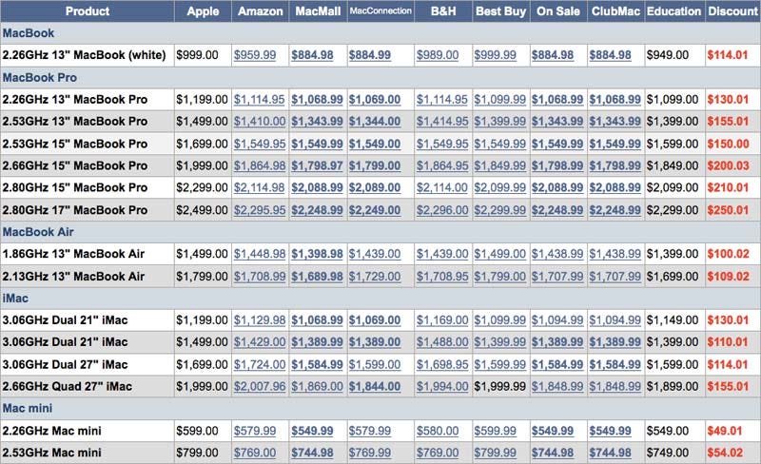This screenshot has width=761, height=464.
Task: Open Amazon's $1,448.98 MacBook Air link
Action: pyautogui.click(x=260, y=254)
